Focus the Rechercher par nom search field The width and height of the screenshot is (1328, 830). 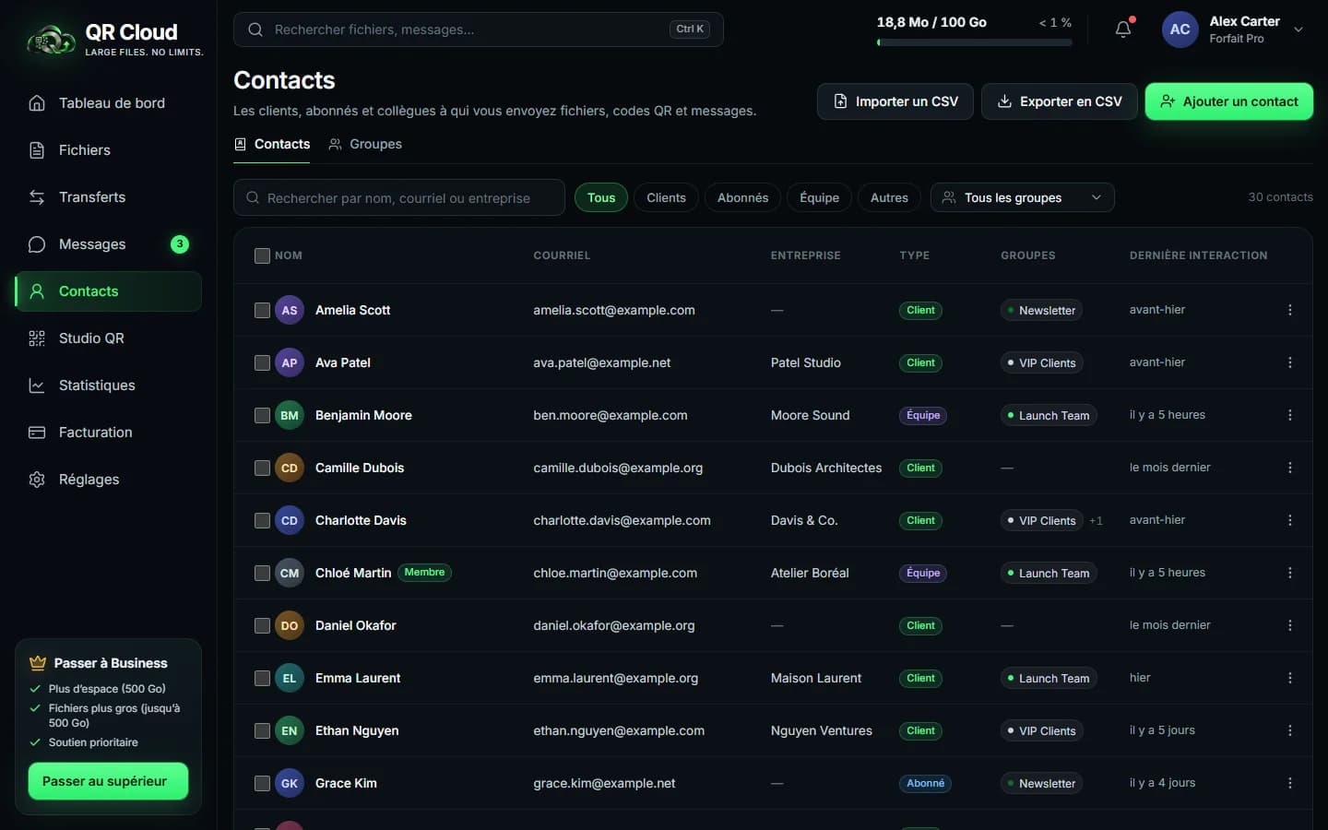398,197
